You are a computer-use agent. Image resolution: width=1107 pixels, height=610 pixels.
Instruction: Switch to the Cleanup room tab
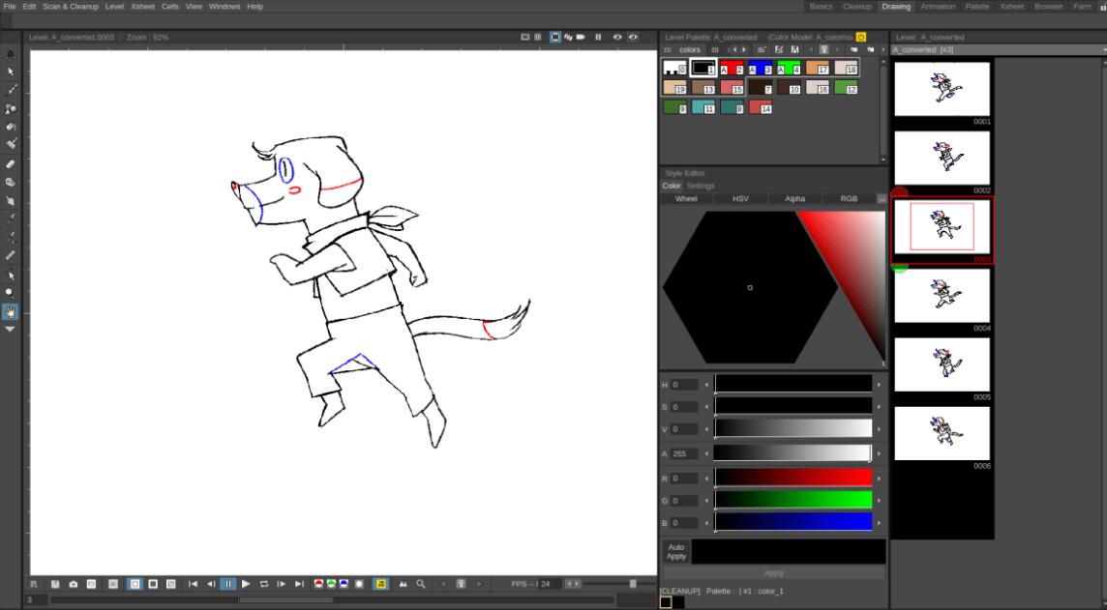857,7
